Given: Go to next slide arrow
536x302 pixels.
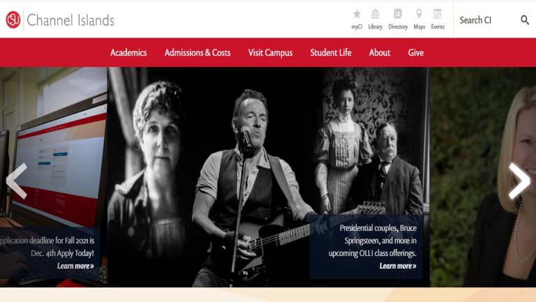Looking at the screenshot, I should [519, 181].
